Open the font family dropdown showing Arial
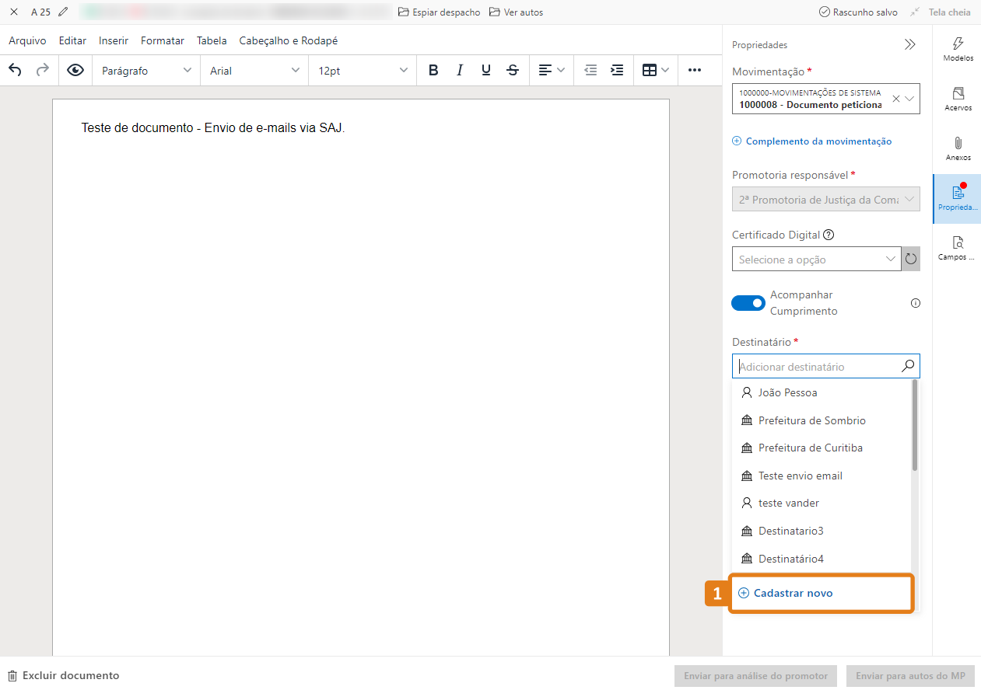Viewport: 981px width, 690px height. click(254, 70)
